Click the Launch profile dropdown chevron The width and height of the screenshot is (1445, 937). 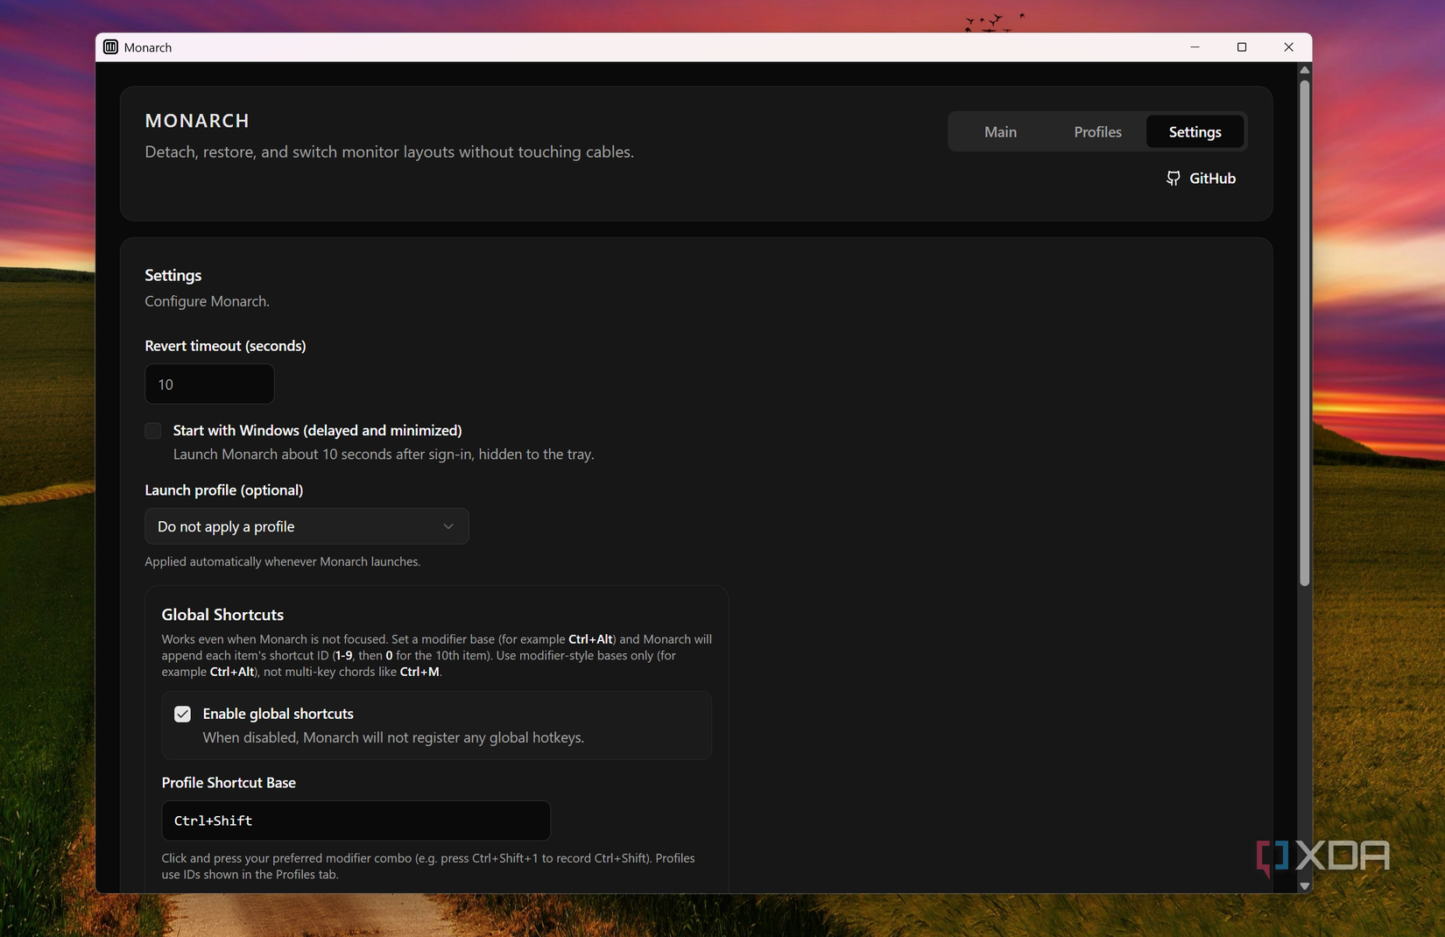pyautogui.click(x=448, y=526)
